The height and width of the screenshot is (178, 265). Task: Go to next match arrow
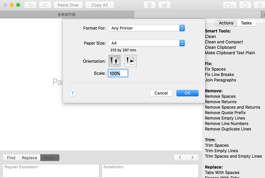click(193, 157)
